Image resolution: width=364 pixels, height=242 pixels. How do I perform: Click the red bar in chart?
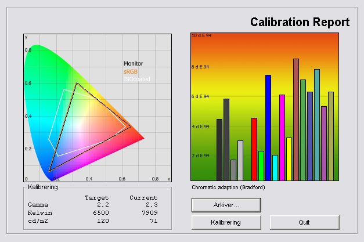click(254, 149)
